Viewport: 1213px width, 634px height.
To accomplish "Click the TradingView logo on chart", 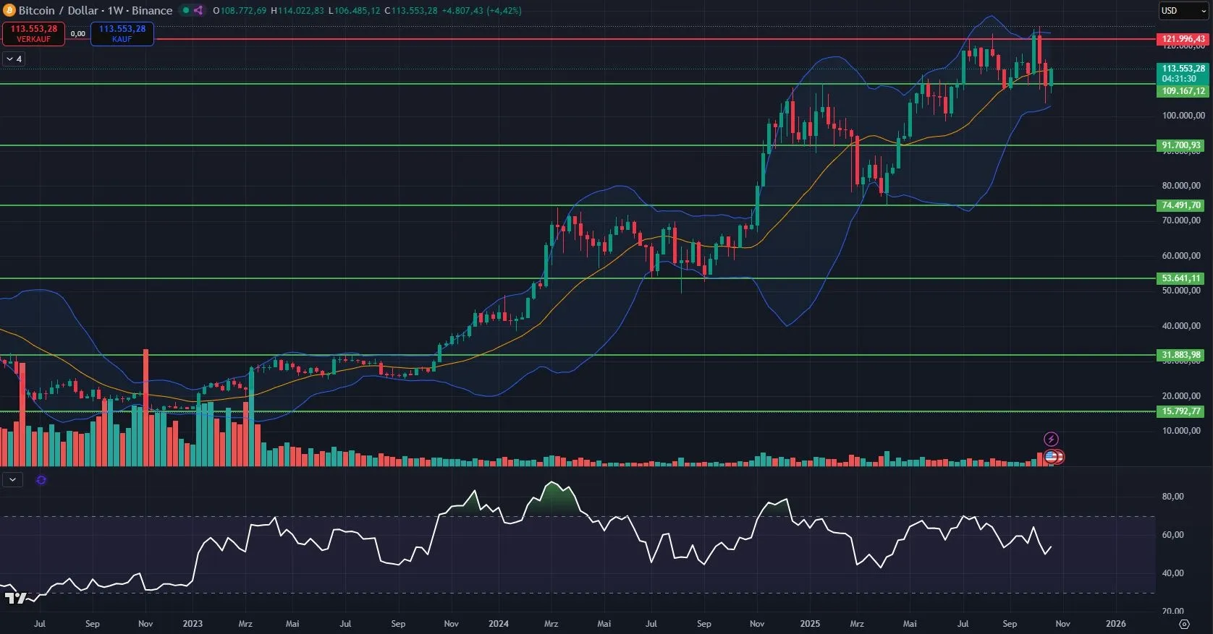I will coord(15,598).
